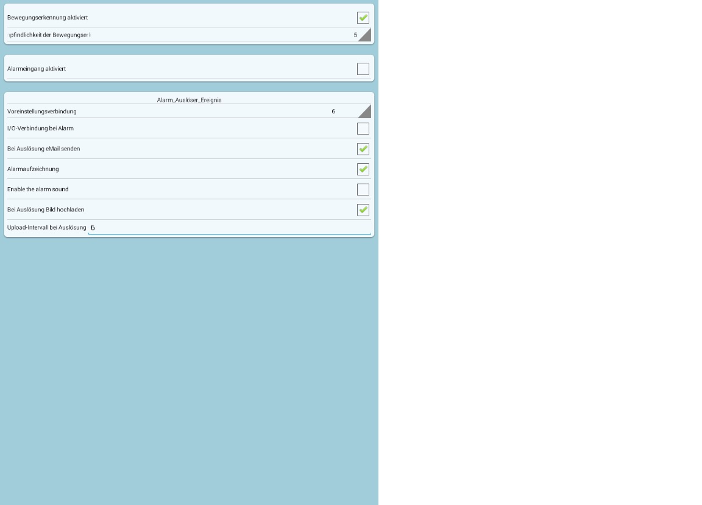Screen dimensions: 702x505
Task: Click the I/O-Verbindung bei Alarm label text
Action: [40, 129]
